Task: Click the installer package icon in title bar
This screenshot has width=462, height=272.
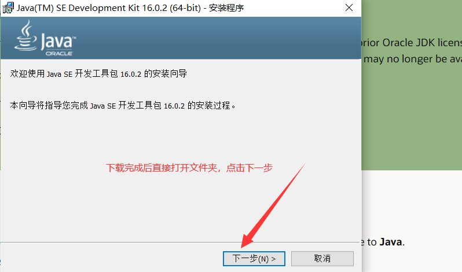Action: 8,8
